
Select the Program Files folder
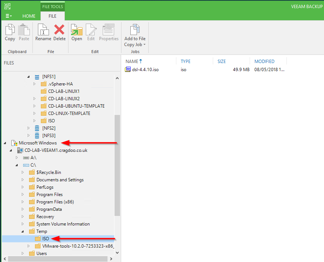[50, 195]
